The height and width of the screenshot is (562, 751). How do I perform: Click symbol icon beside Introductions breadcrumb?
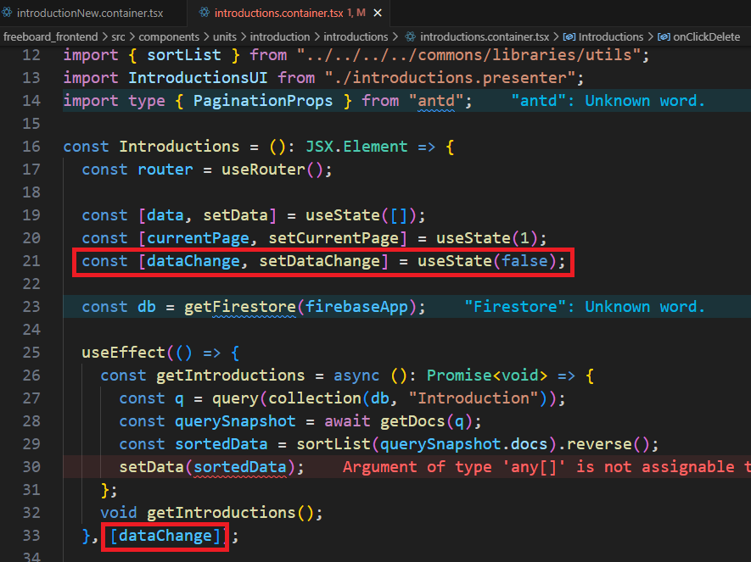click(569, 36)
